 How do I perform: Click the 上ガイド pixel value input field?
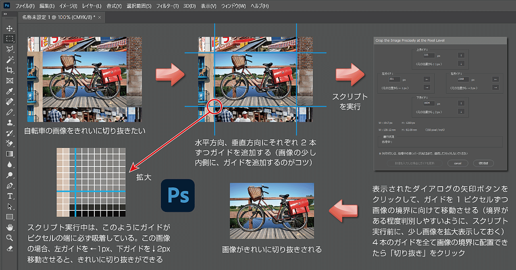pos(429,55)
